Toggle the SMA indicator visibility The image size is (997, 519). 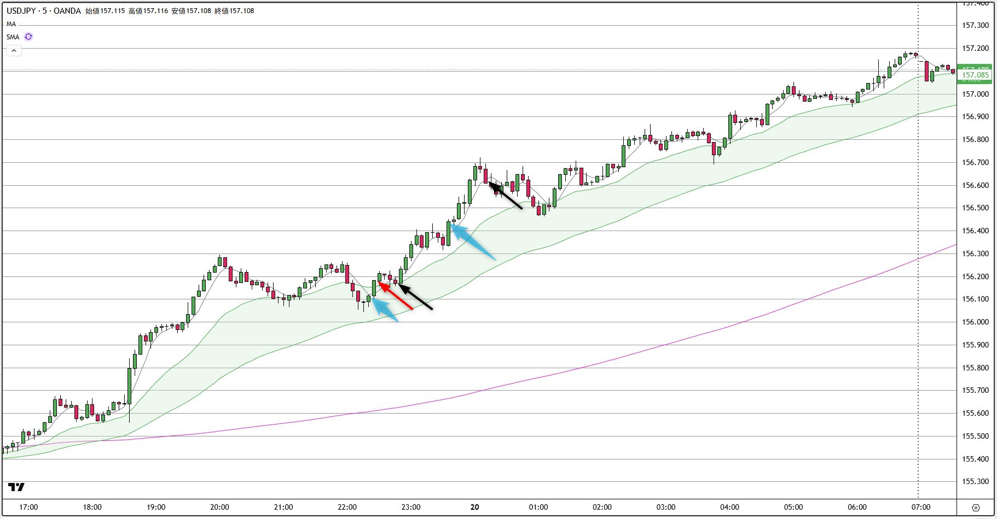pyautogui.click(x=13, y=37)
